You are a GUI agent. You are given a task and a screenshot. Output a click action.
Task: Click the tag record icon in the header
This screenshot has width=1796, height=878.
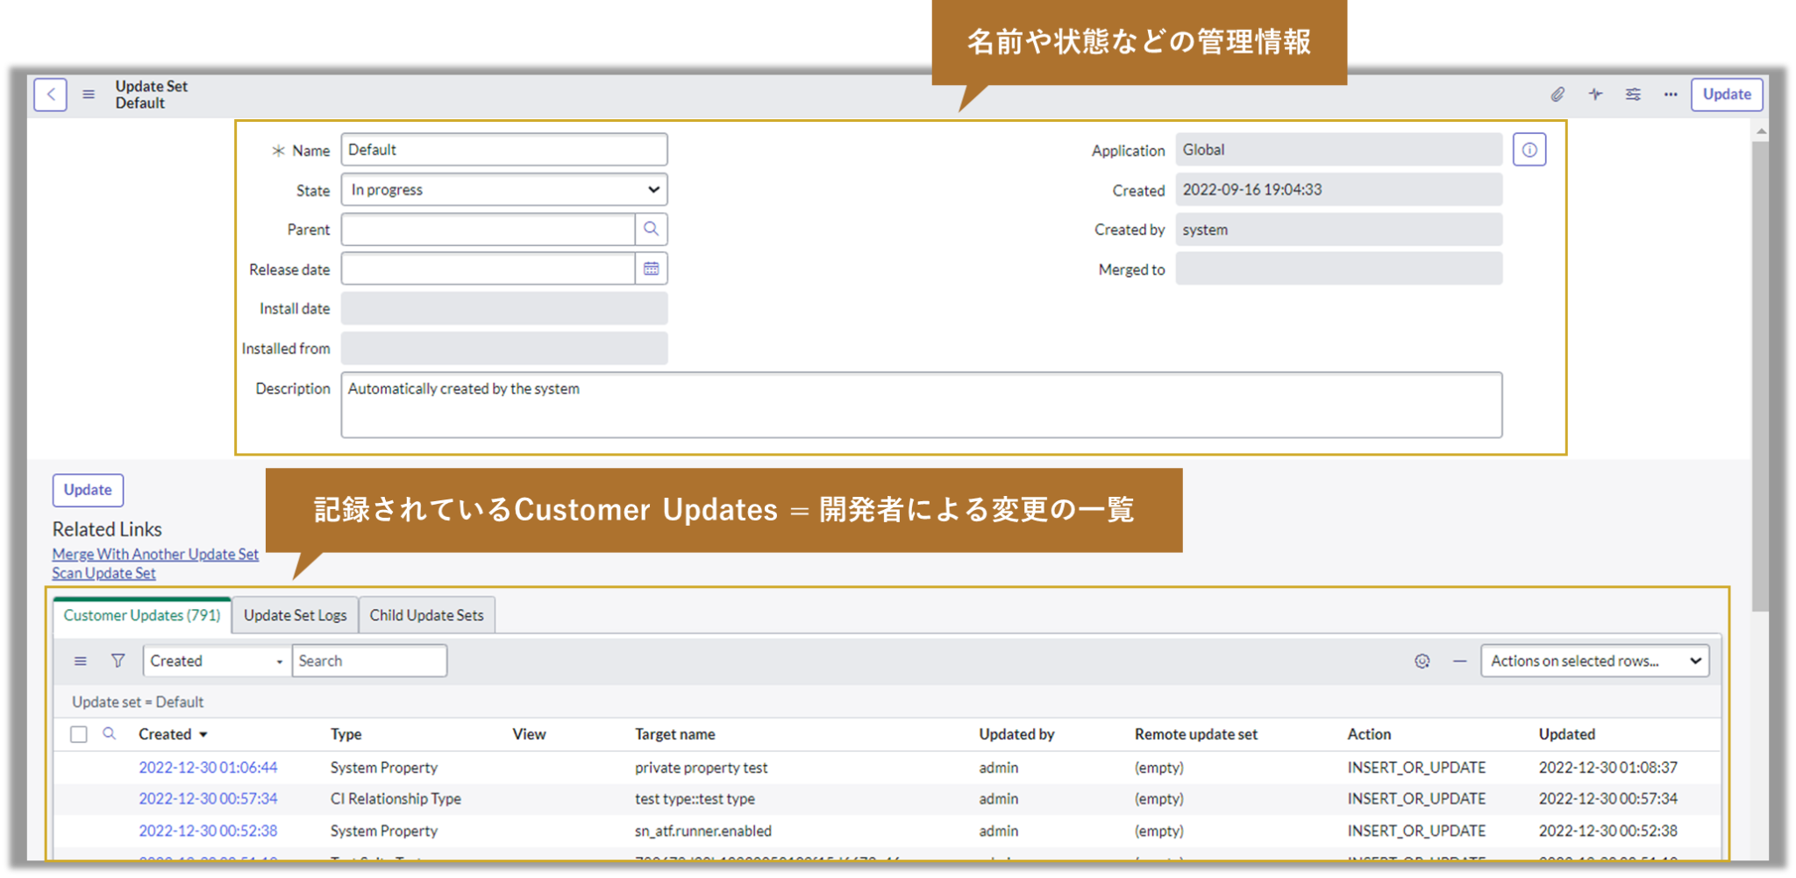[x=1595, y=95]
